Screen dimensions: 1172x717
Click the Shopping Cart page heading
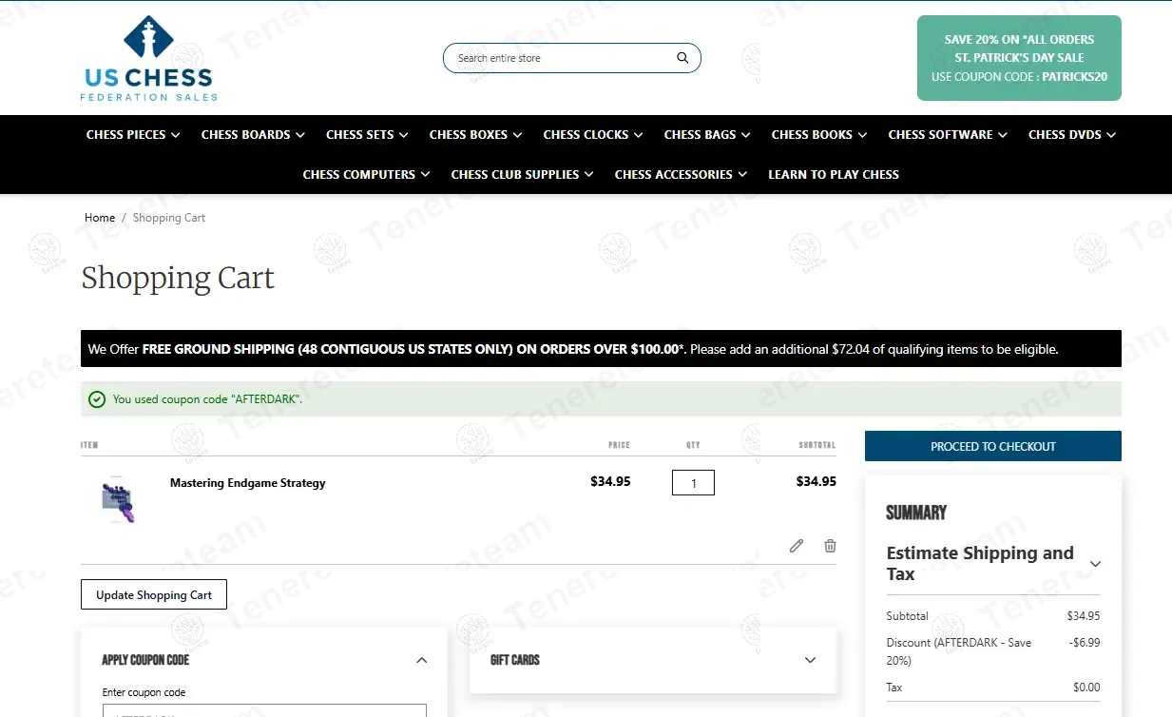click(178, 279)
